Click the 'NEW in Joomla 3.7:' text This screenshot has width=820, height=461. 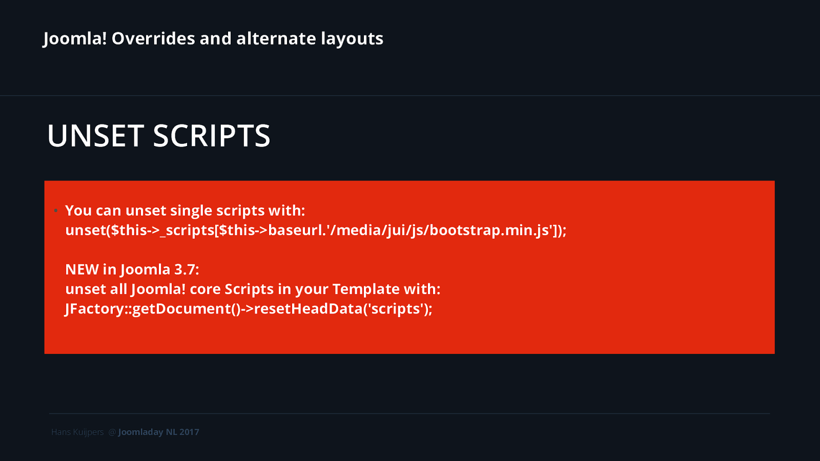pyautogui.click(x=132, y=269)
